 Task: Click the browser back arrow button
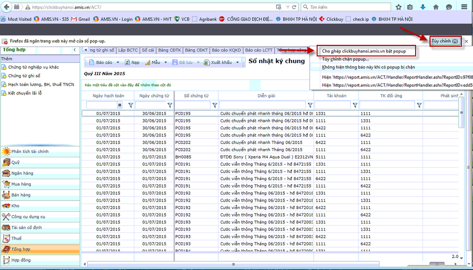click(6, 7)
